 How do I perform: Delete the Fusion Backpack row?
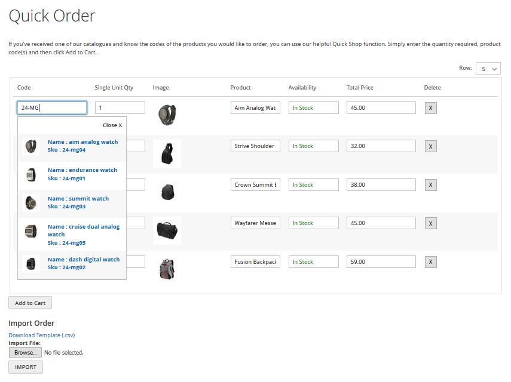pyautogui.click(x=430, y=262)
